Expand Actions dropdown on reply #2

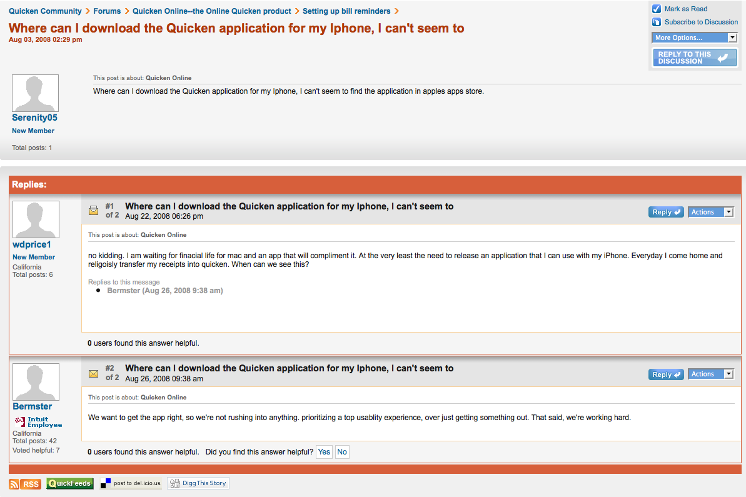711,374
